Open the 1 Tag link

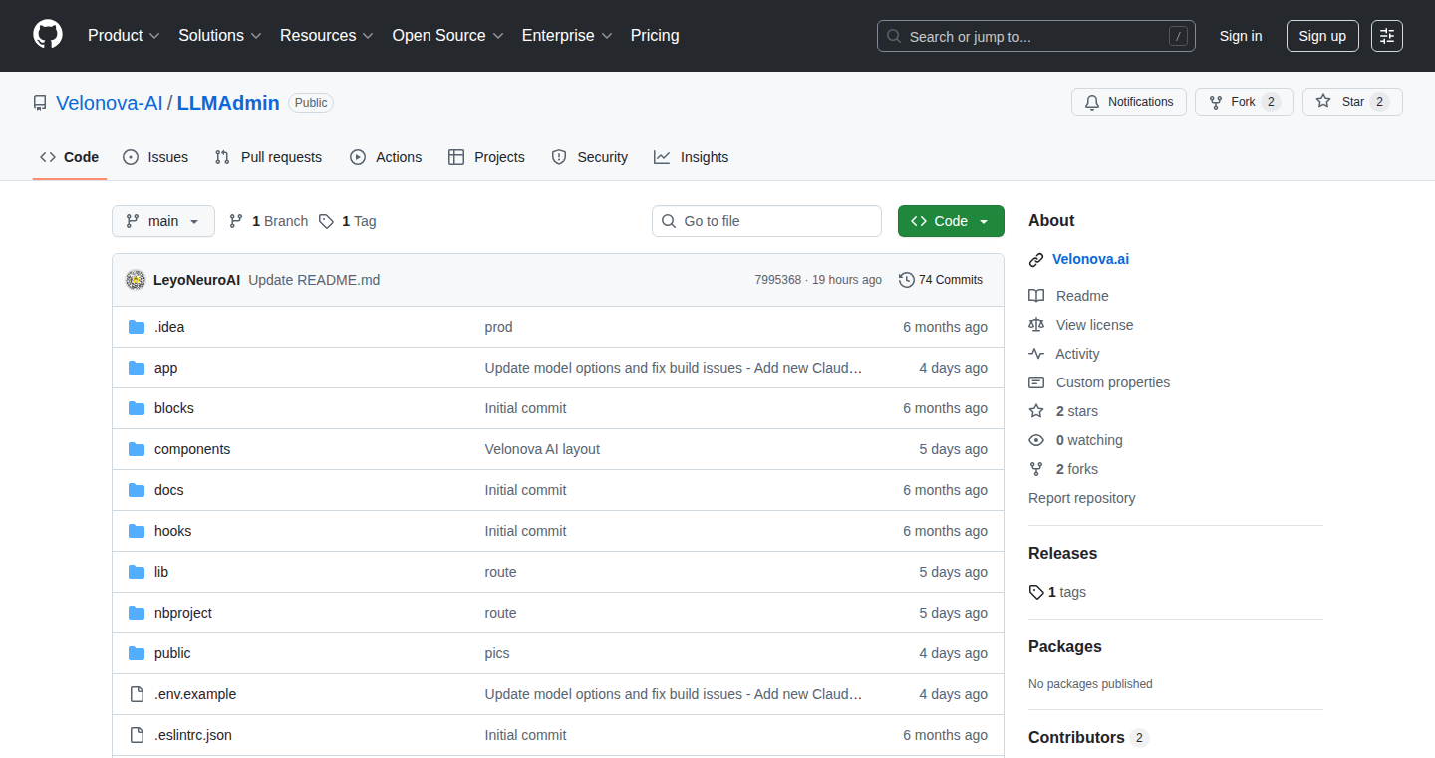pyautogui.click(x=348, y=221)
